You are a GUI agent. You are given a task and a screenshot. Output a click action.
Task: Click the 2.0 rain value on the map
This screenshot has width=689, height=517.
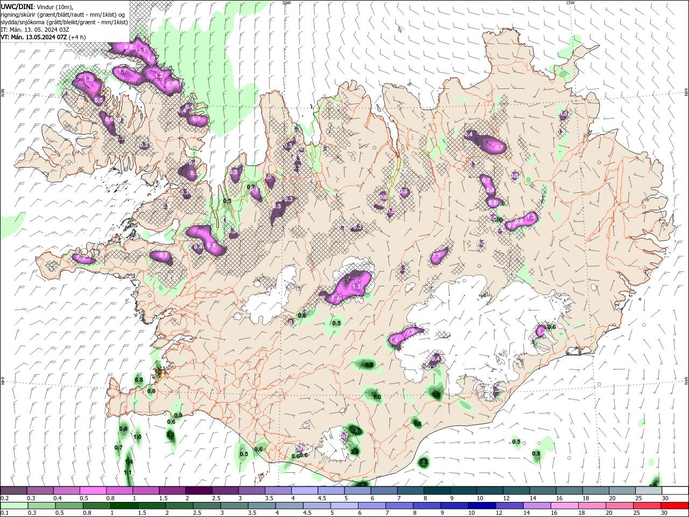click(355, 451)
